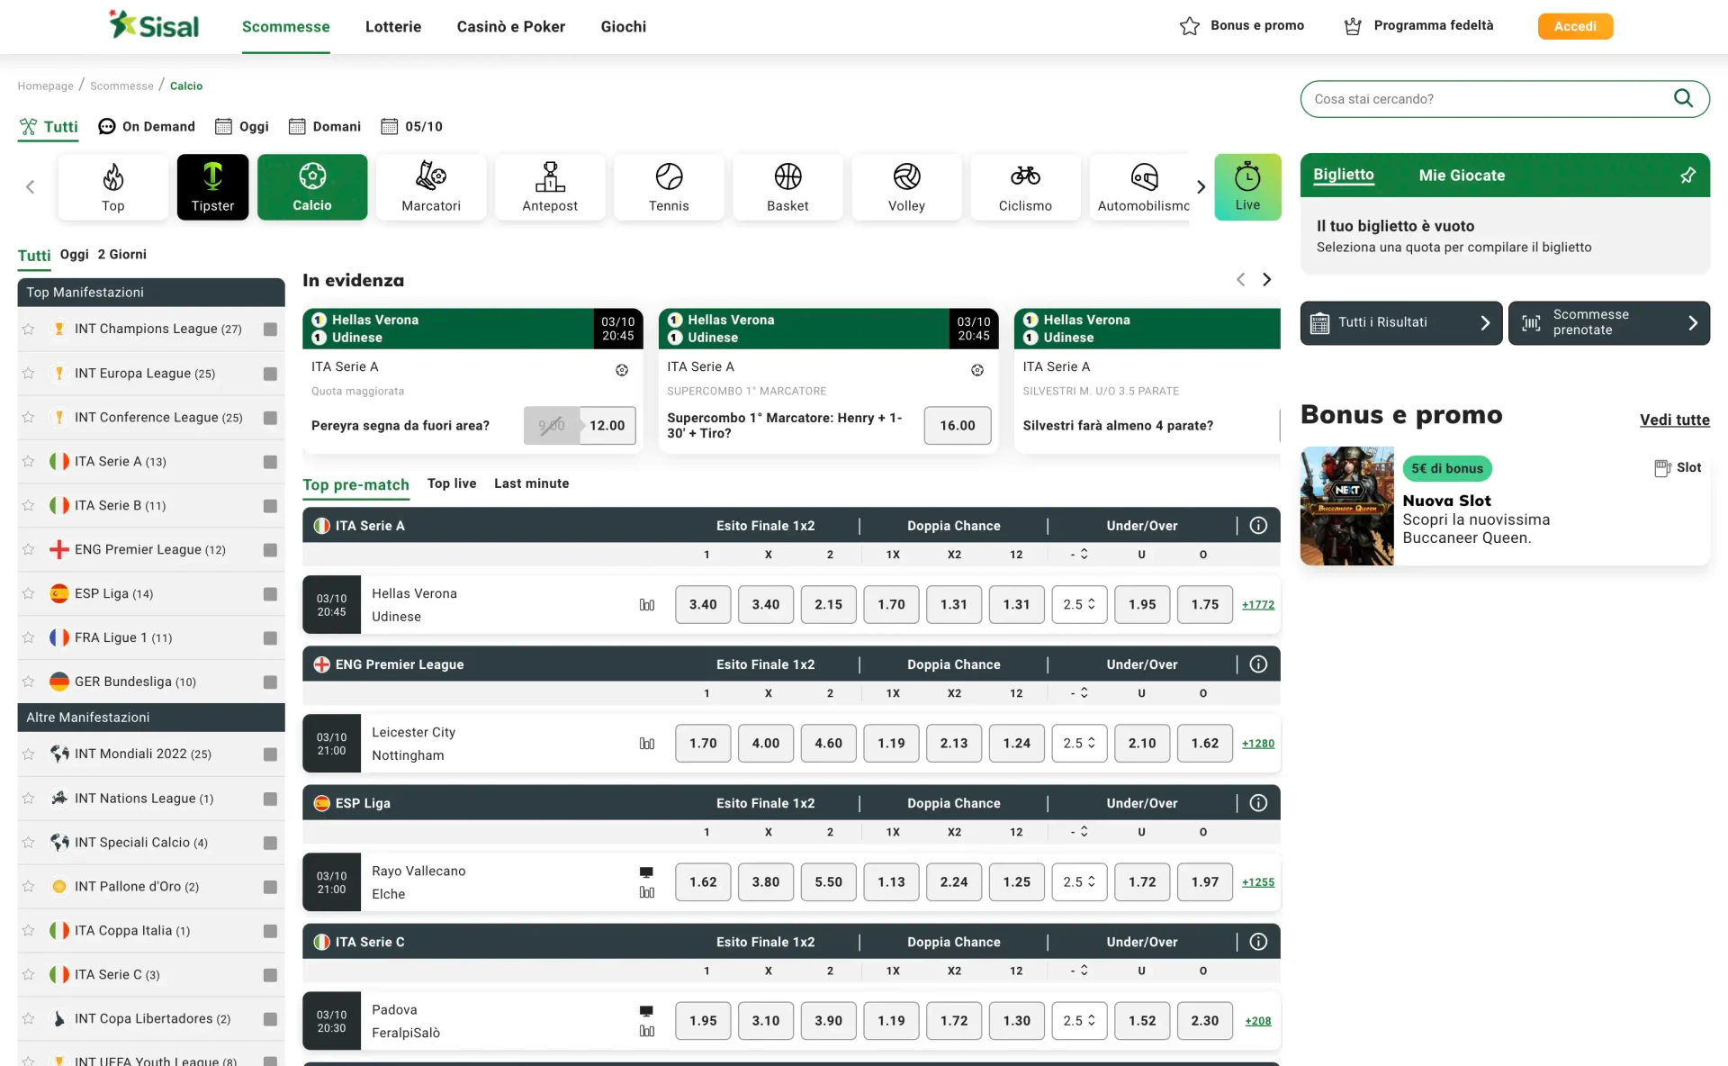Open the Giochi menu

[623, 26]
